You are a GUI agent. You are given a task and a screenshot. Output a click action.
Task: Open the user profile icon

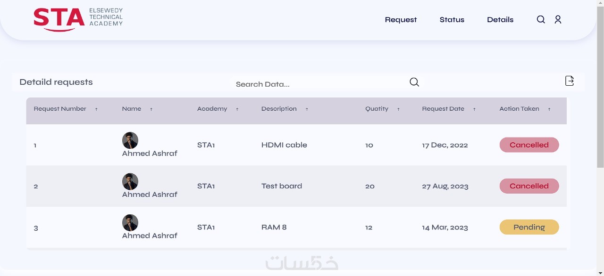[558, 19]
